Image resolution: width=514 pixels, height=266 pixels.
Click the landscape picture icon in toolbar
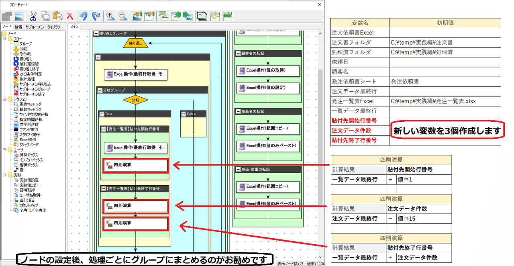(18, 16)
